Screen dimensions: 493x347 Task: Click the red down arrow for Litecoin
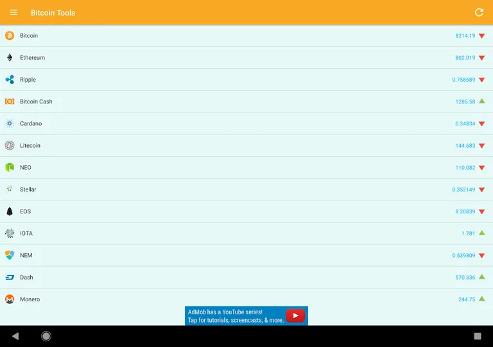[x=481, y=146]
